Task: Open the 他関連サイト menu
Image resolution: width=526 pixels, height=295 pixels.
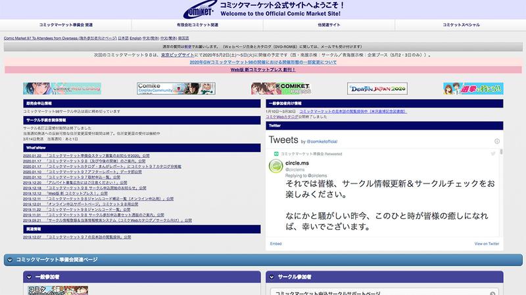Action: click(x=329, y=25)
